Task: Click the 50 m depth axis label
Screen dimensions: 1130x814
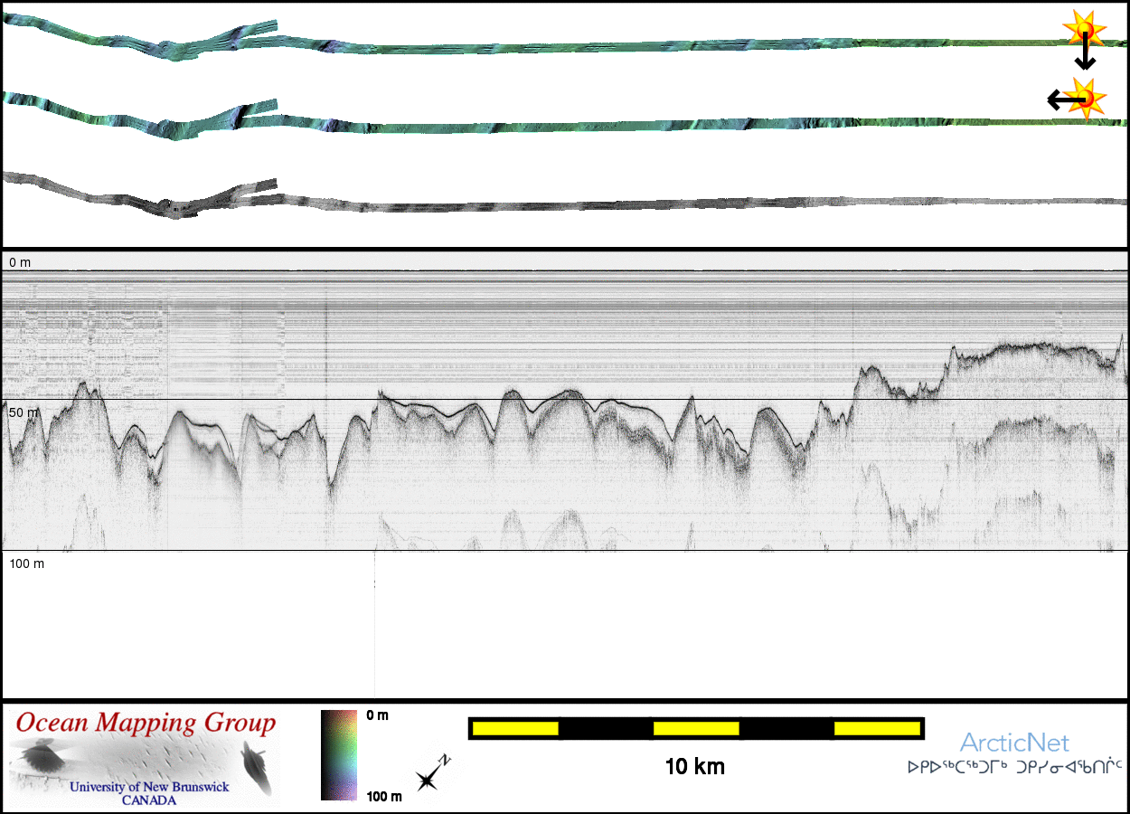Action: point(24,412)
